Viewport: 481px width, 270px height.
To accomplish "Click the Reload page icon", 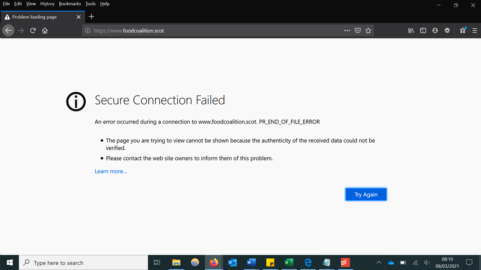I will click(33, 31).
